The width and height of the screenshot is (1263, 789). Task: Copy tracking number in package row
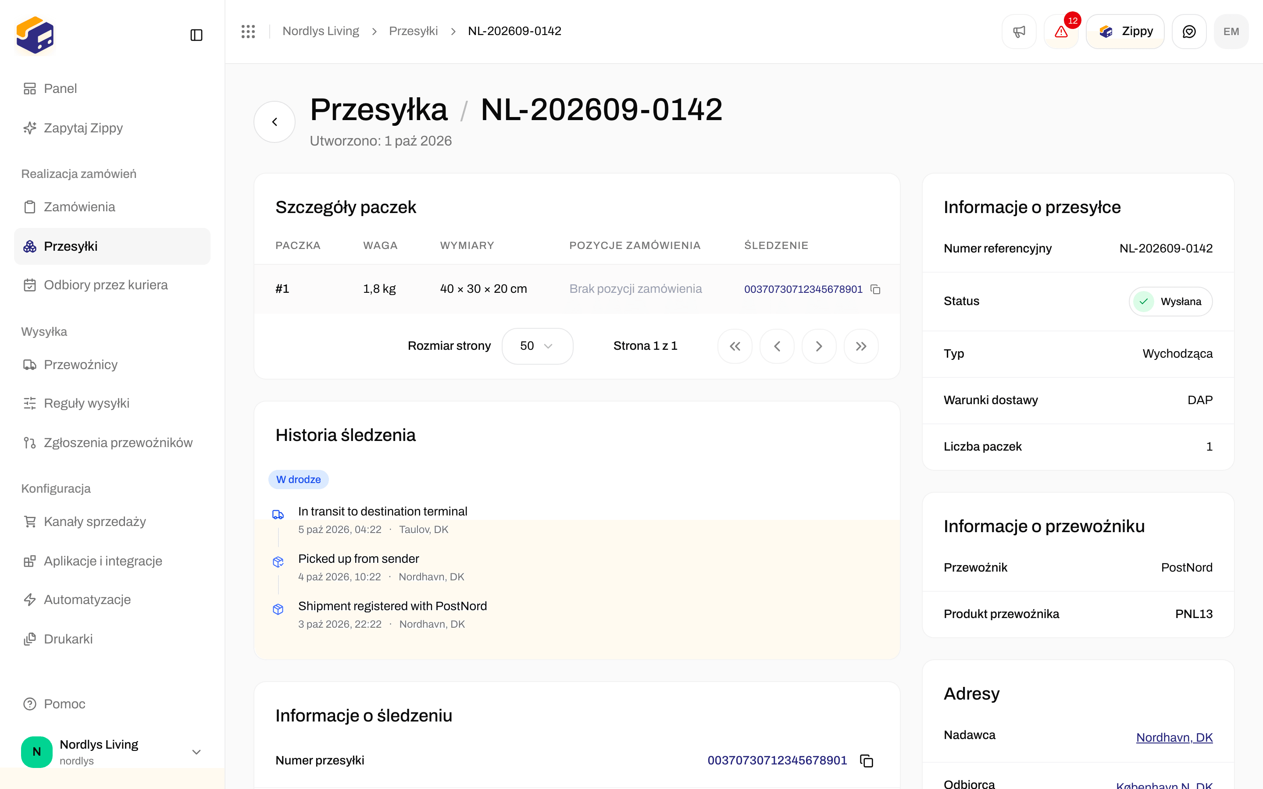(876, 289)
